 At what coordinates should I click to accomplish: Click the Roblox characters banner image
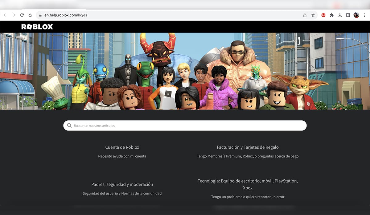point(185,71)
